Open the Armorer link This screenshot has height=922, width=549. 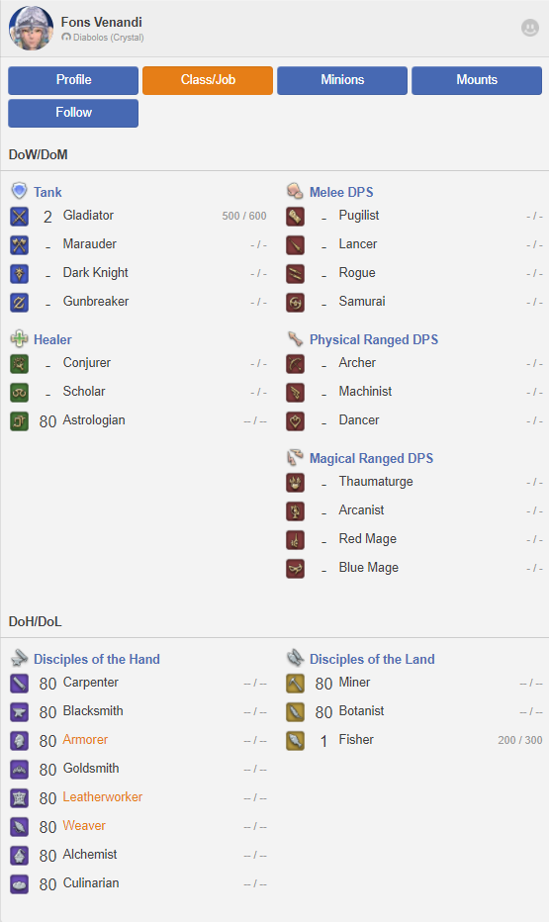[x=85, y=740]
